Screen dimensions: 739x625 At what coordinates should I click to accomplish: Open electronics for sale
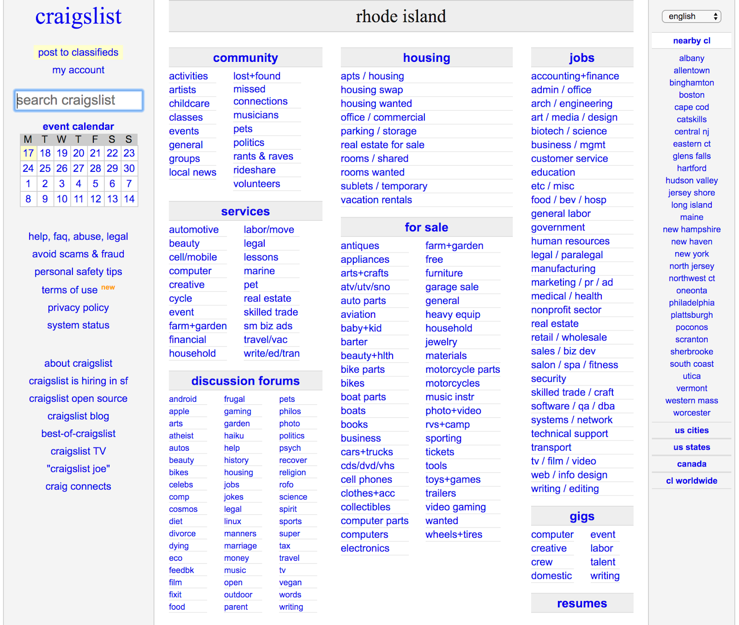tap(365, 548)
